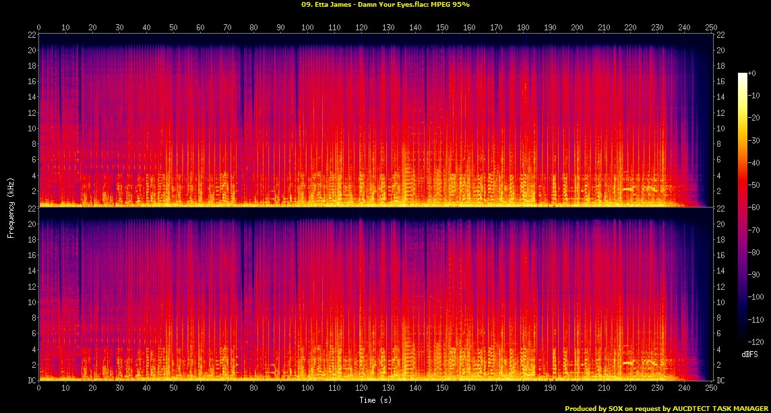Click the 230 mark on bottom time axis
Viewport: 771px width, 413px height.
[x=657, y=389]
